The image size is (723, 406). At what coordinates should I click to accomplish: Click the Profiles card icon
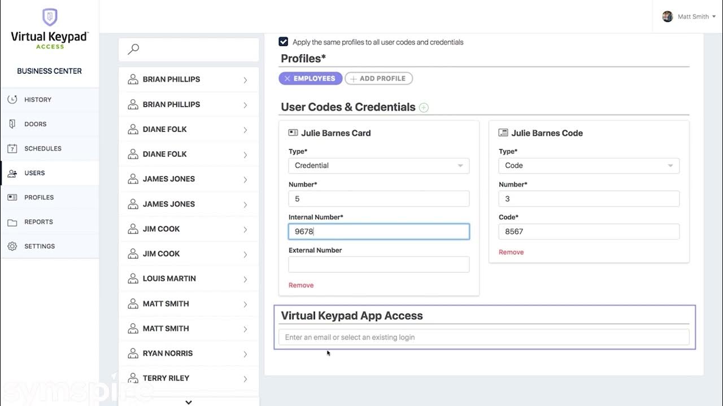(x=12, y=197)
